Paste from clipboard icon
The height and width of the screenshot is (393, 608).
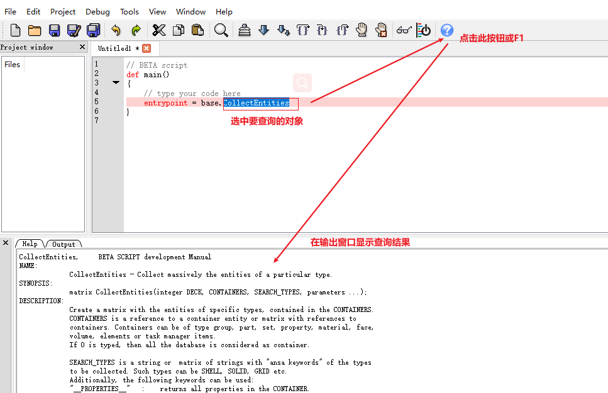click(x=197, y=30)
